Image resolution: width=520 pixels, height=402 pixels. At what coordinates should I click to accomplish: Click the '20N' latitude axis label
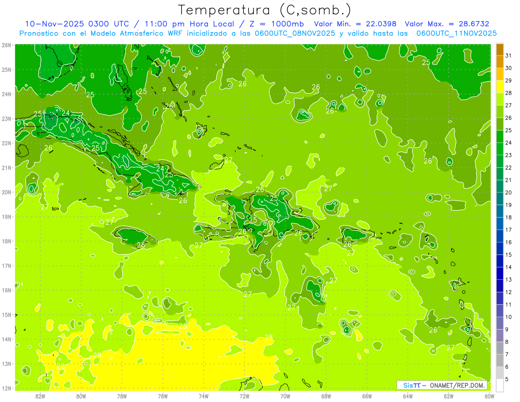pyautogui.click(x=6, y=192)
